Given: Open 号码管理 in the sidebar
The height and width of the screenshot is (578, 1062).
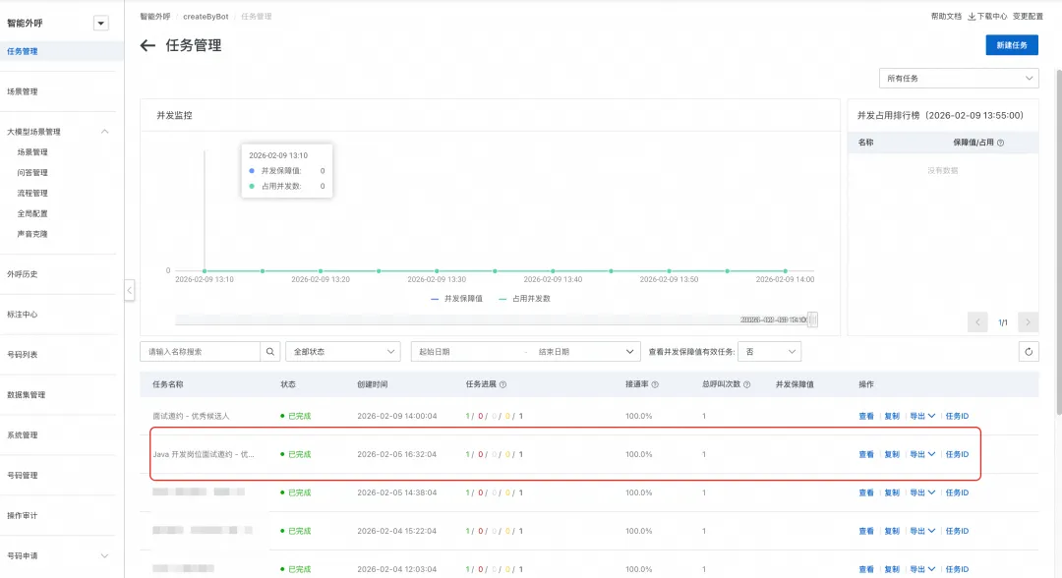Looking at the screenshot, I should (23, 476).
